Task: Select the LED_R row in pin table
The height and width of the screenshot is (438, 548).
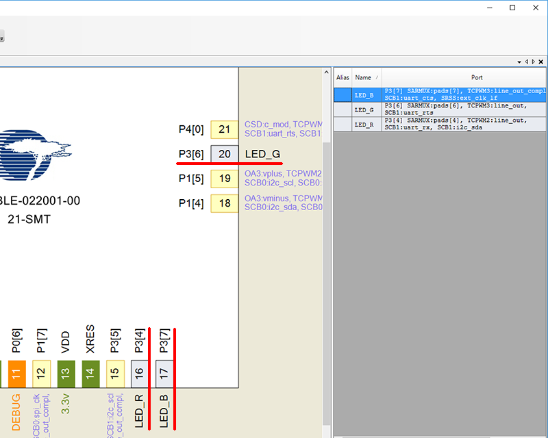Action: pyautogui.click(x=440, y=124)
